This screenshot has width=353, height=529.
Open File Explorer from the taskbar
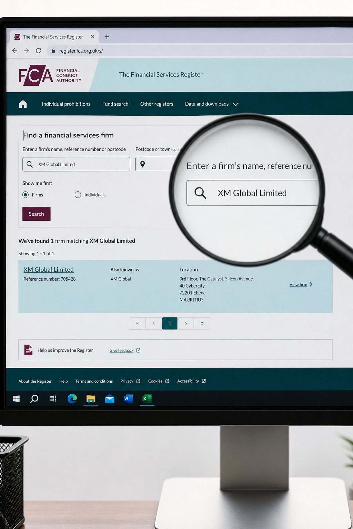point(91,399)
